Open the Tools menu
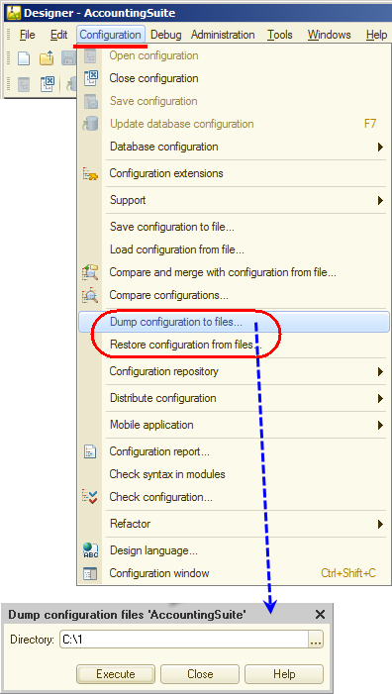 click(279, 35)
